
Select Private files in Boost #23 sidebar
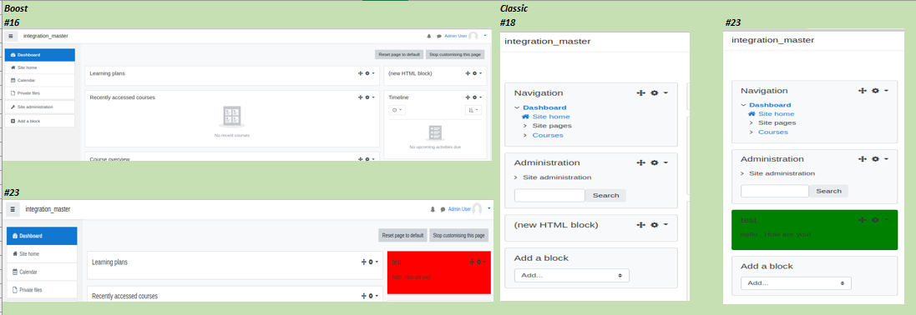click(42, 289)
